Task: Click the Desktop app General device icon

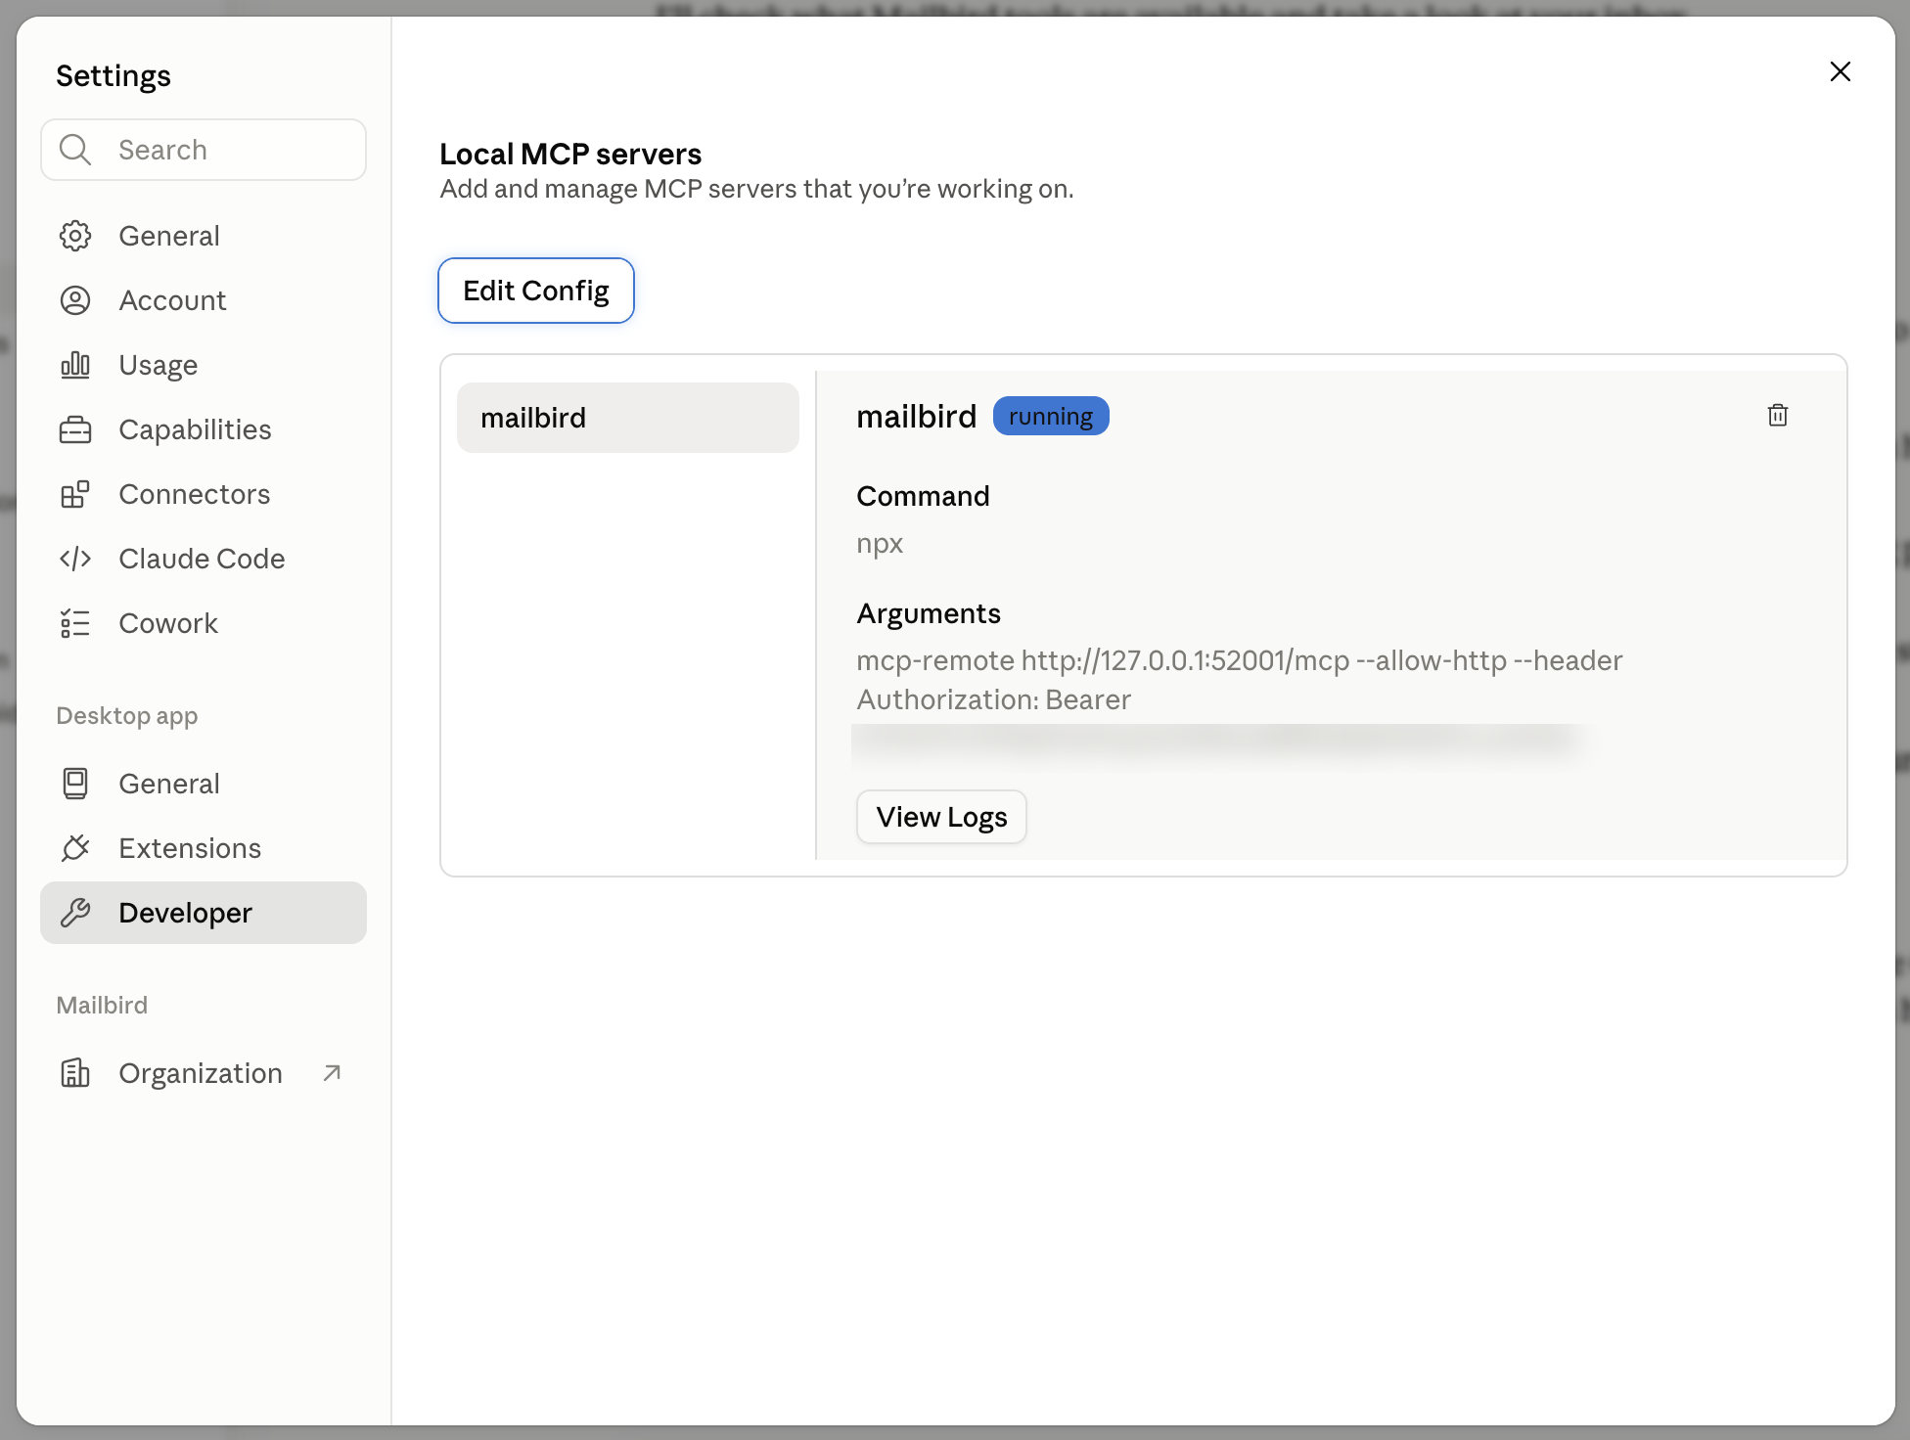Action: pyautogui.click(x=75, y=784)
